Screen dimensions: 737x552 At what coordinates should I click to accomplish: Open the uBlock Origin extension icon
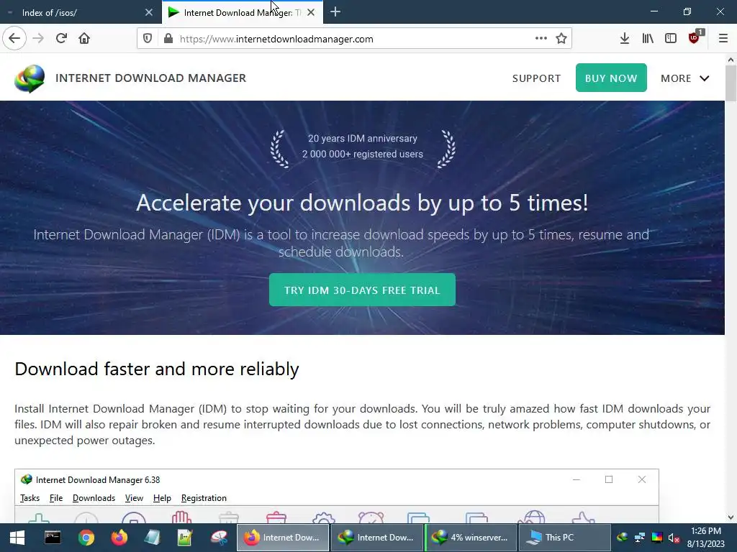coord(695,38)
